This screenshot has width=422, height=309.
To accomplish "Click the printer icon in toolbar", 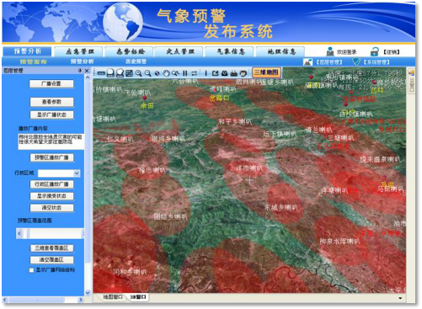I will point(233,73).
